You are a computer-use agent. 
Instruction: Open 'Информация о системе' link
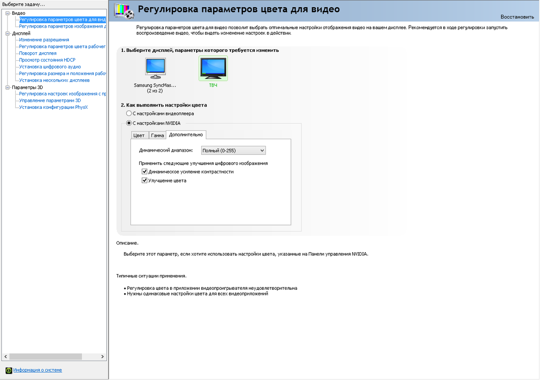(38, 370)
